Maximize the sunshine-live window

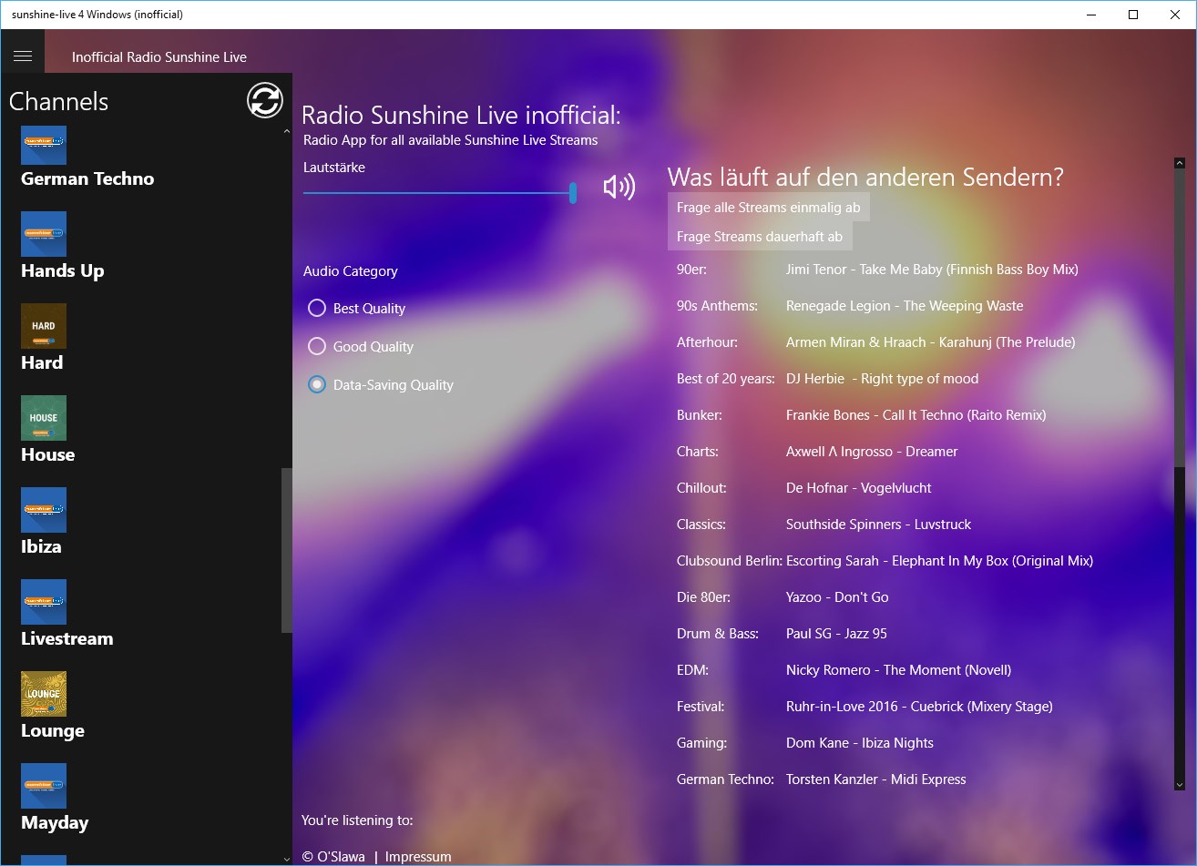(x=1133, y=15)
